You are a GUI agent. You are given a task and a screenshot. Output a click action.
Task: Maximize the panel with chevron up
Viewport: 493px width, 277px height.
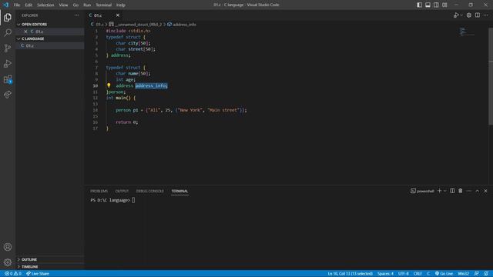[x=478, y=191]
